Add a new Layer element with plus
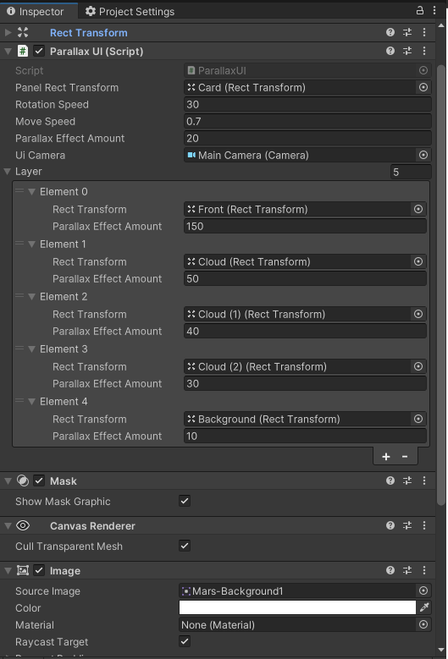Viewport: 448px width, 659px height. [385, 457]
